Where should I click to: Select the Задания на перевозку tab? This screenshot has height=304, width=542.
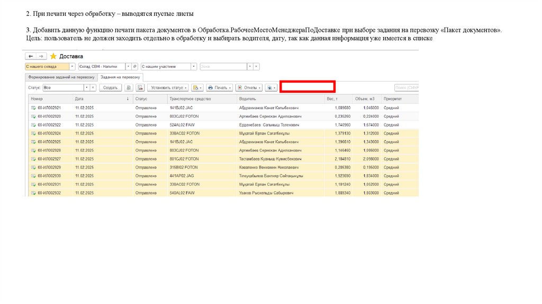[x=120, y=77]
